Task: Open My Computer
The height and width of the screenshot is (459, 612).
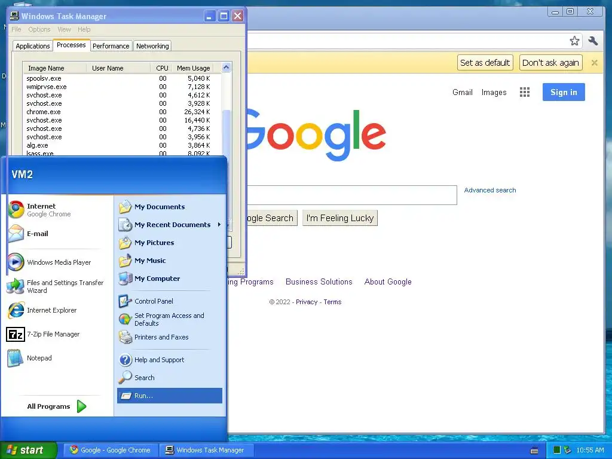Action: tap(157, 279)
